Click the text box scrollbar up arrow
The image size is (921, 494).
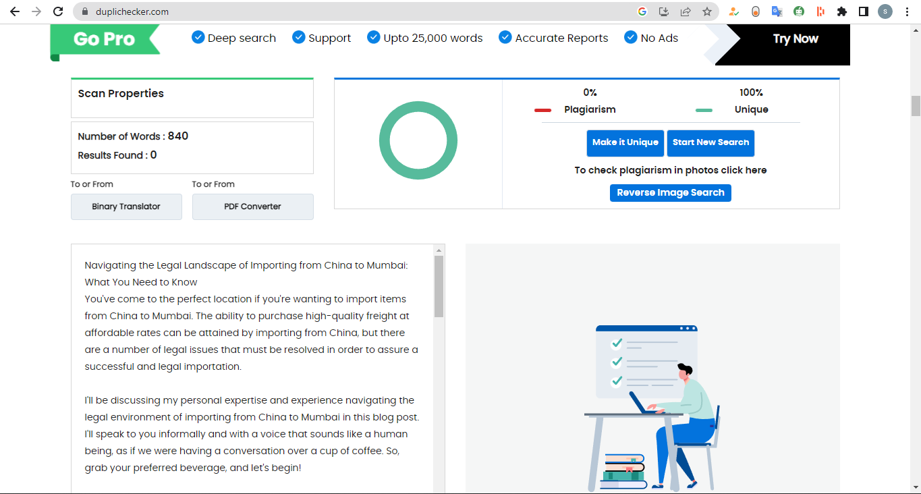[439, 250]
